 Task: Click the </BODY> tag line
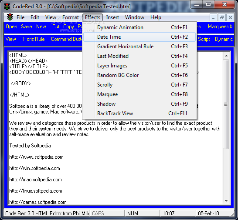20,83
